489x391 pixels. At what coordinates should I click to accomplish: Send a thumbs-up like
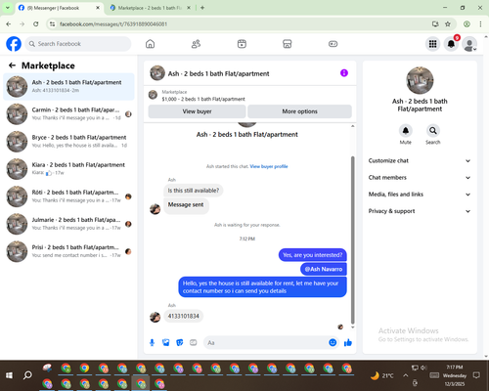[x=348, y=342]
